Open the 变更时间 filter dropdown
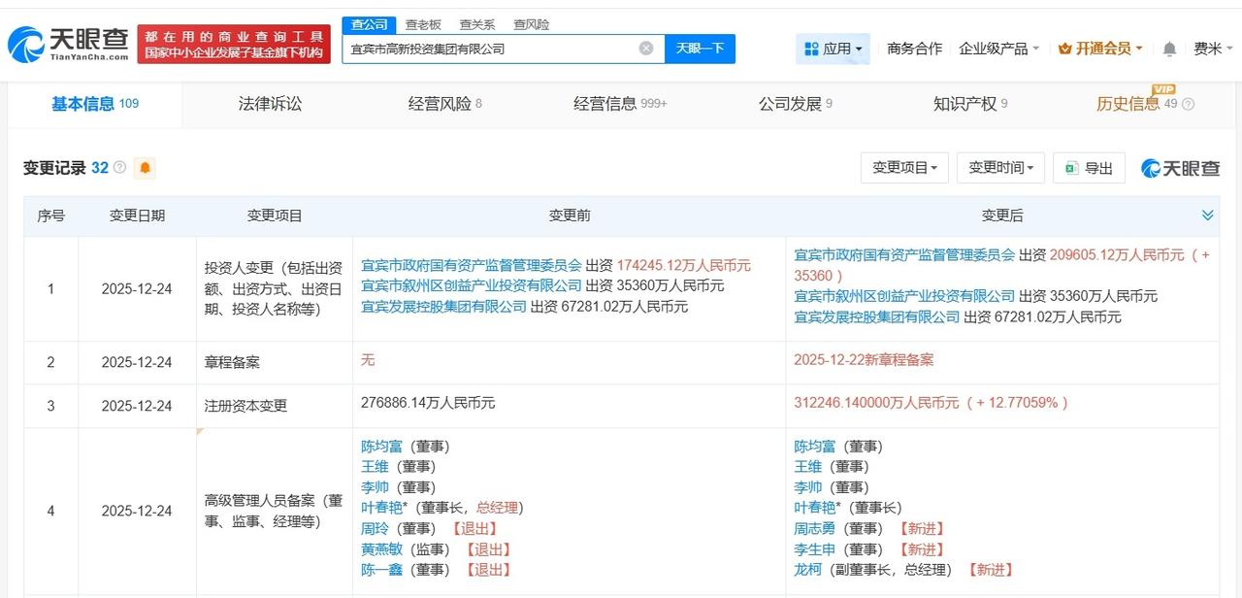The width and height of the screenshot is (1242, 598). pyautogui.click(x=1000, y=167)
